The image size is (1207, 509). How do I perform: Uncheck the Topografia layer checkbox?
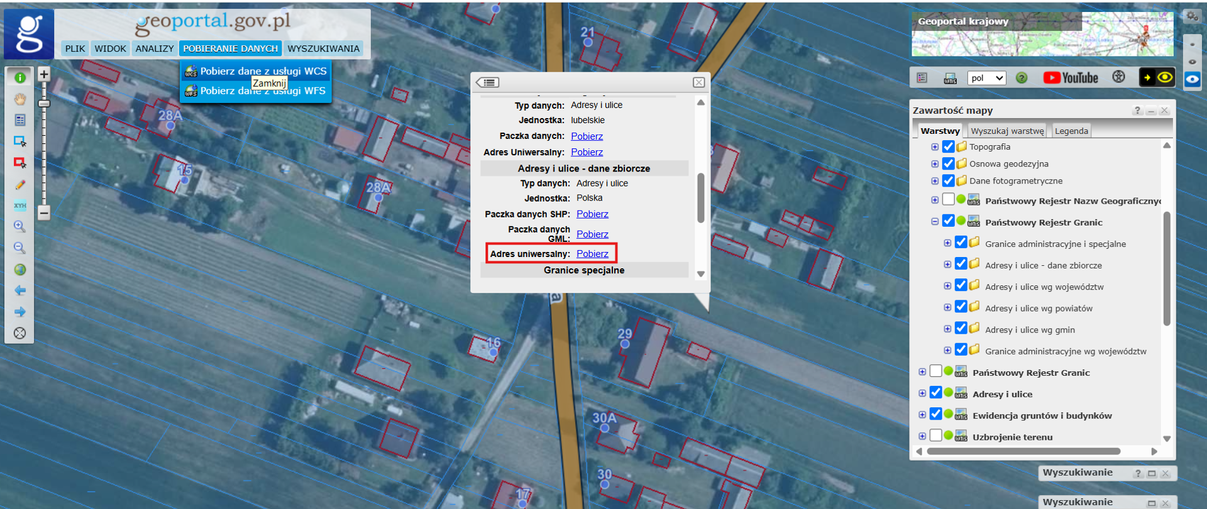(x=948, y=146)
